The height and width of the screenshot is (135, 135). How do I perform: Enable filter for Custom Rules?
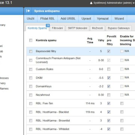point(109,69)
